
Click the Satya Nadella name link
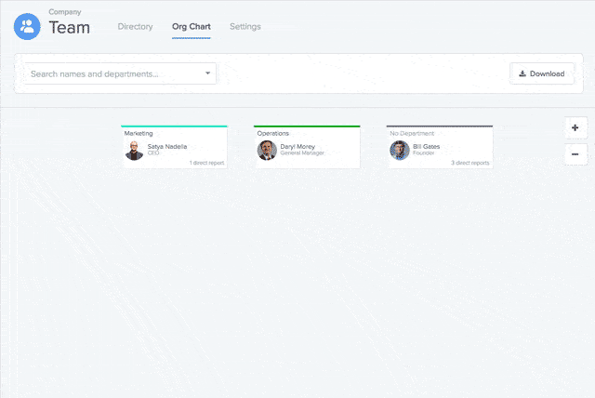click(x=167, y=146)
